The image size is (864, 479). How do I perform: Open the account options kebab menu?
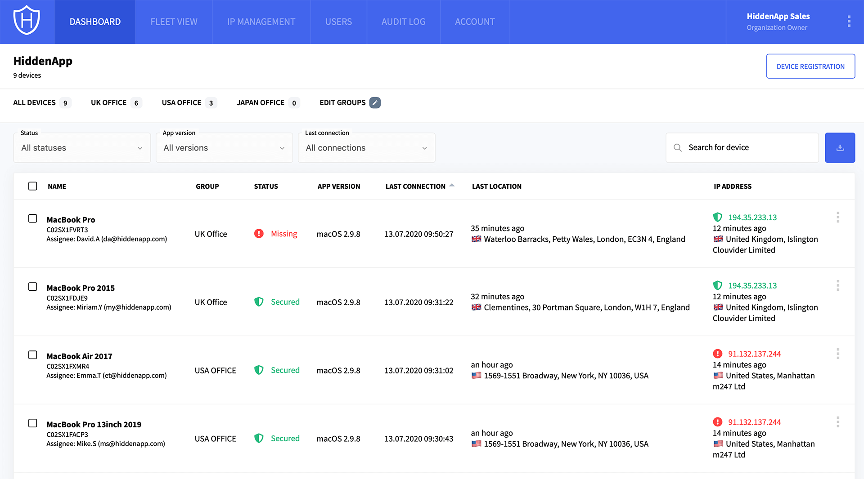(849, 21)
